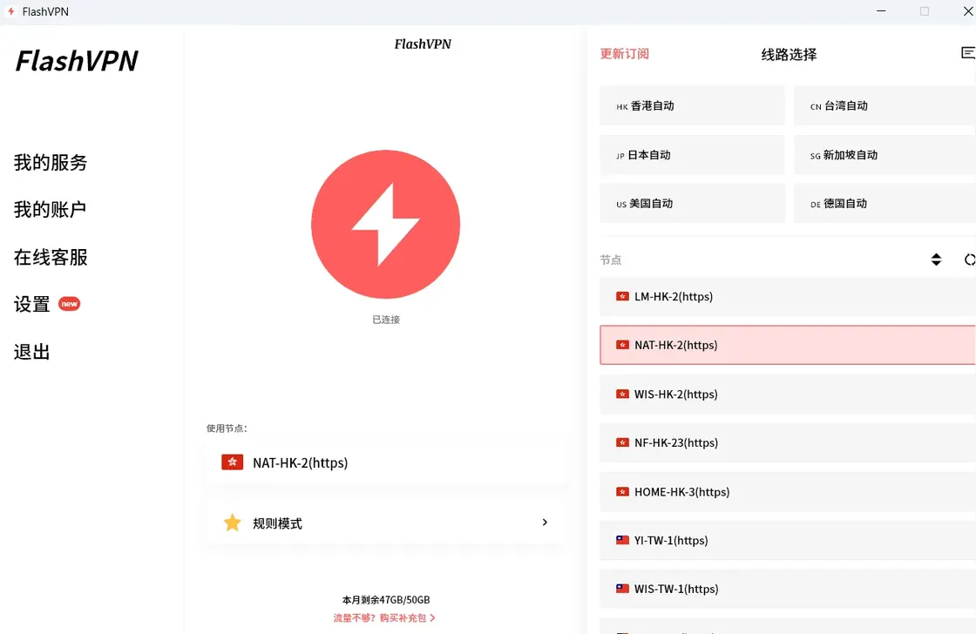This screenshot has height=634, width=976.
Task: Click the node sort arrows icon
Action: pyautogui.click(x=936, y=260)
